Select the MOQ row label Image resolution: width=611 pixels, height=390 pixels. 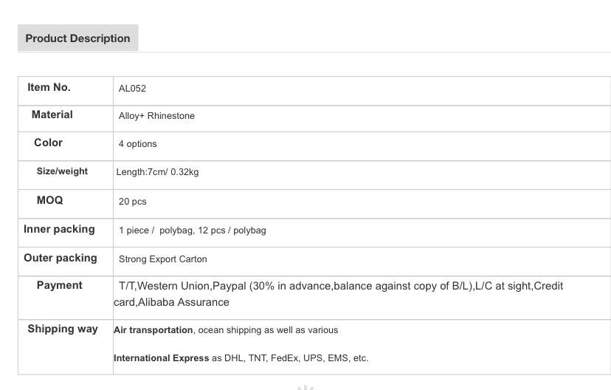pyautogui.click(x=49, y=201)
